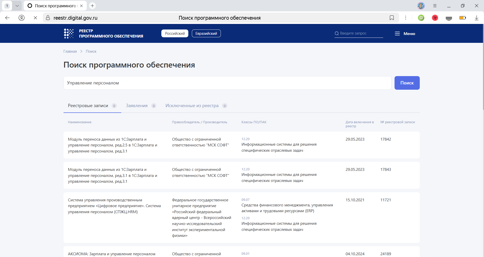The height and width of the screenshot is (257, 484).
Task: Click the browser back arrow
Action: coord(7,18)
